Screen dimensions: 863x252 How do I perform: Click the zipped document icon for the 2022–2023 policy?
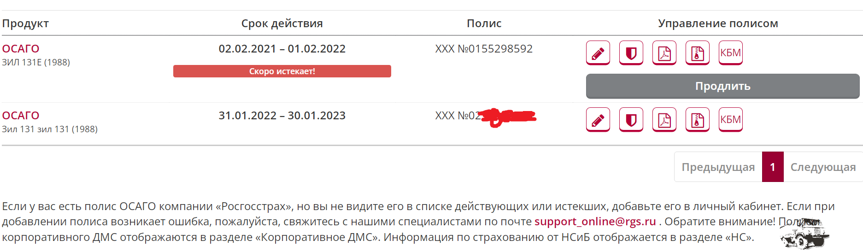(697, 120)
